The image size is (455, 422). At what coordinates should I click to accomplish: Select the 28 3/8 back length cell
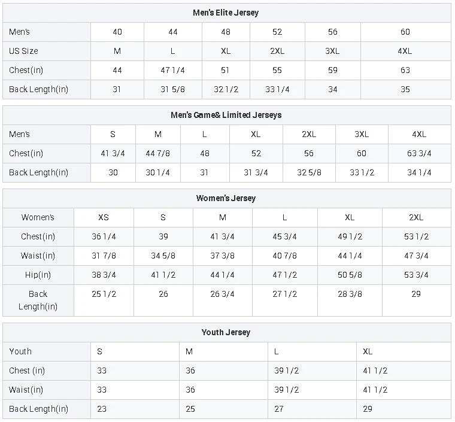[x=350, y=294]
